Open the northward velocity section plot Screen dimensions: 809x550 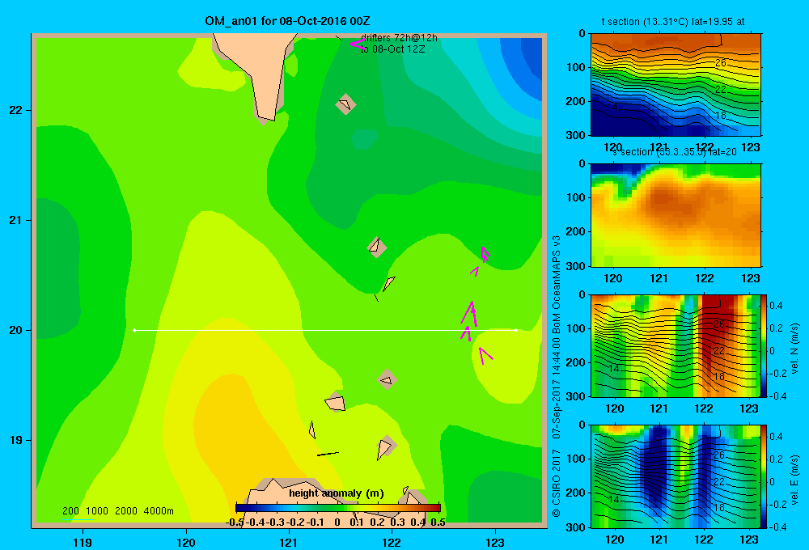(676, 345)
